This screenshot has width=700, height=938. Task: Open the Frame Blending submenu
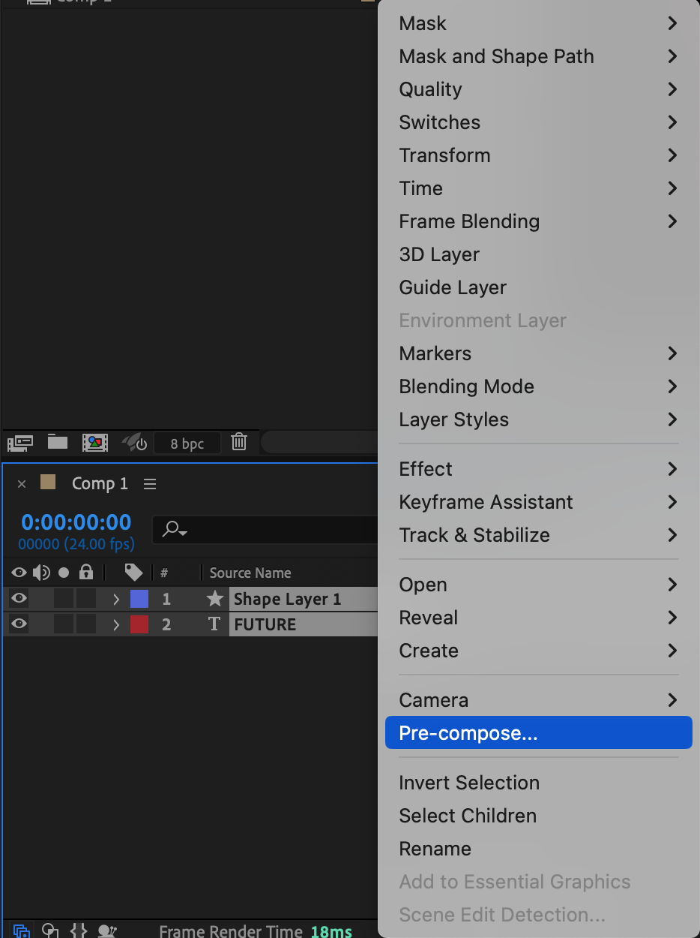(x=538, y=221)
